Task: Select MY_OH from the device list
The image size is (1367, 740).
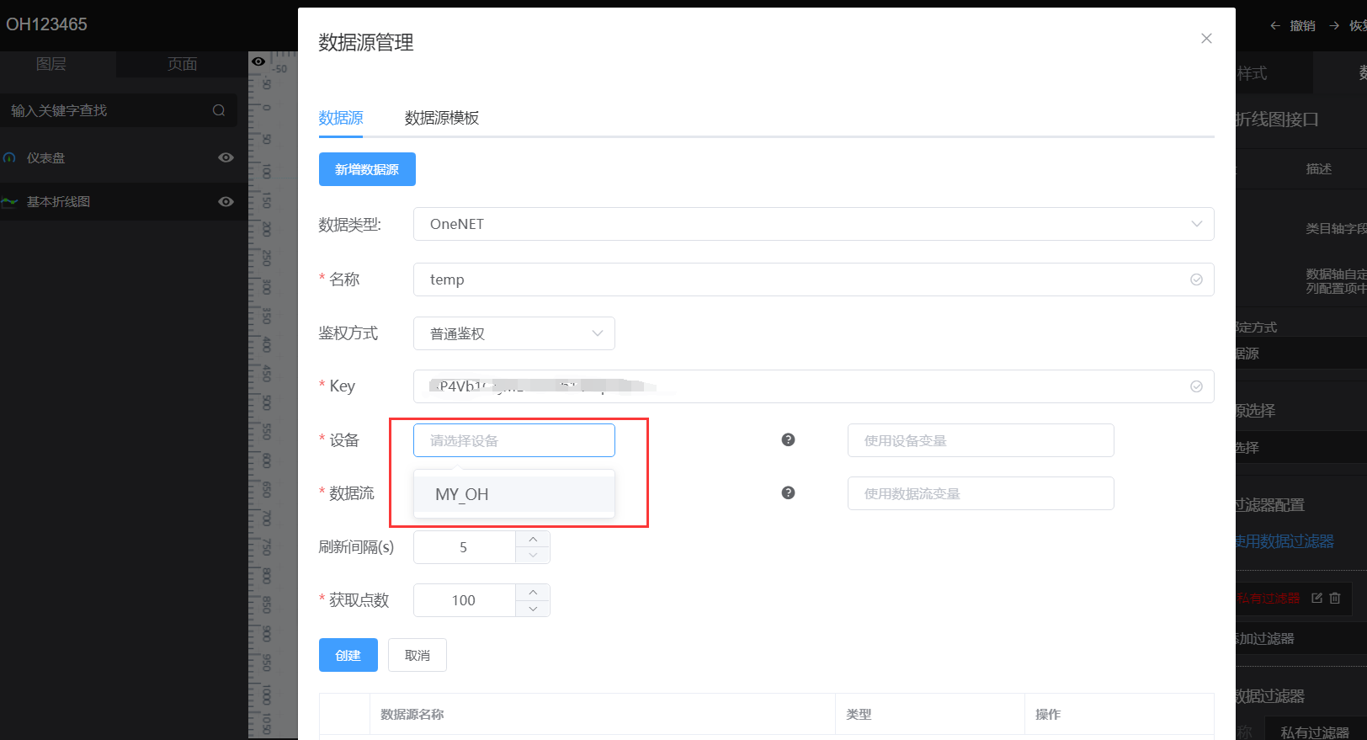Action: [x=513, y=494]
